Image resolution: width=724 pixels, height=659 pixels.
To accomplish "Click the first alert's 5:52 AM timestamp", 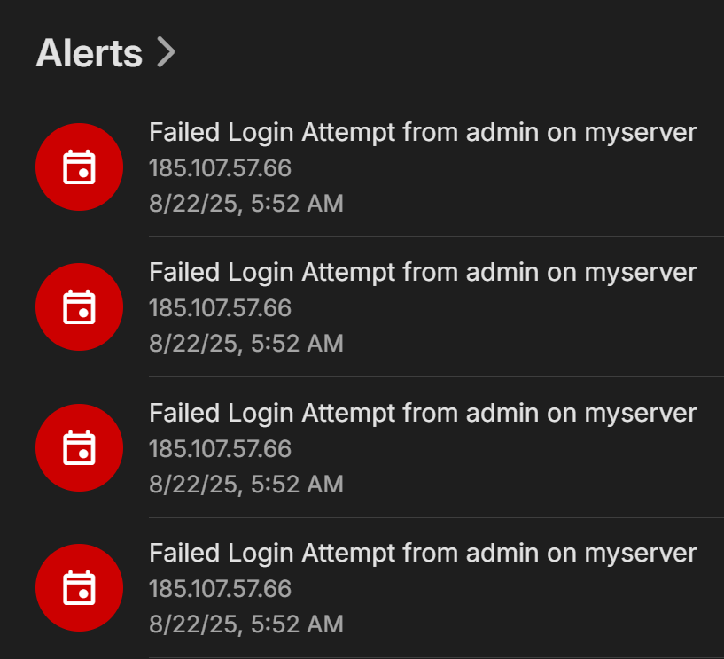I will [x=298, y=204].
